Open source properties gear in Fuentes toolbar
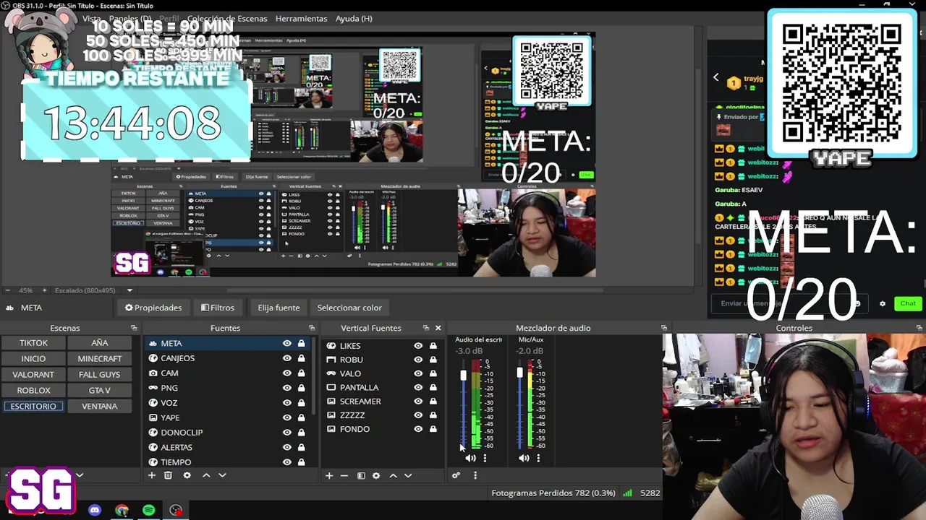Viewport: 926px width, 520px height. [x=187, y=475]
